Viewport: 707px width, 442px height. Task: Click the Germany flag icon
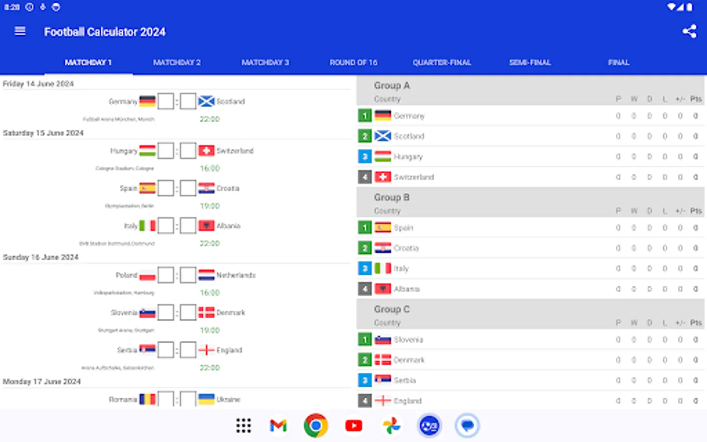(147, 101)
